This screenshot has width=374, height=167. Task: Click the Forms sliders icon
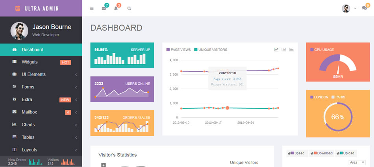15,87
